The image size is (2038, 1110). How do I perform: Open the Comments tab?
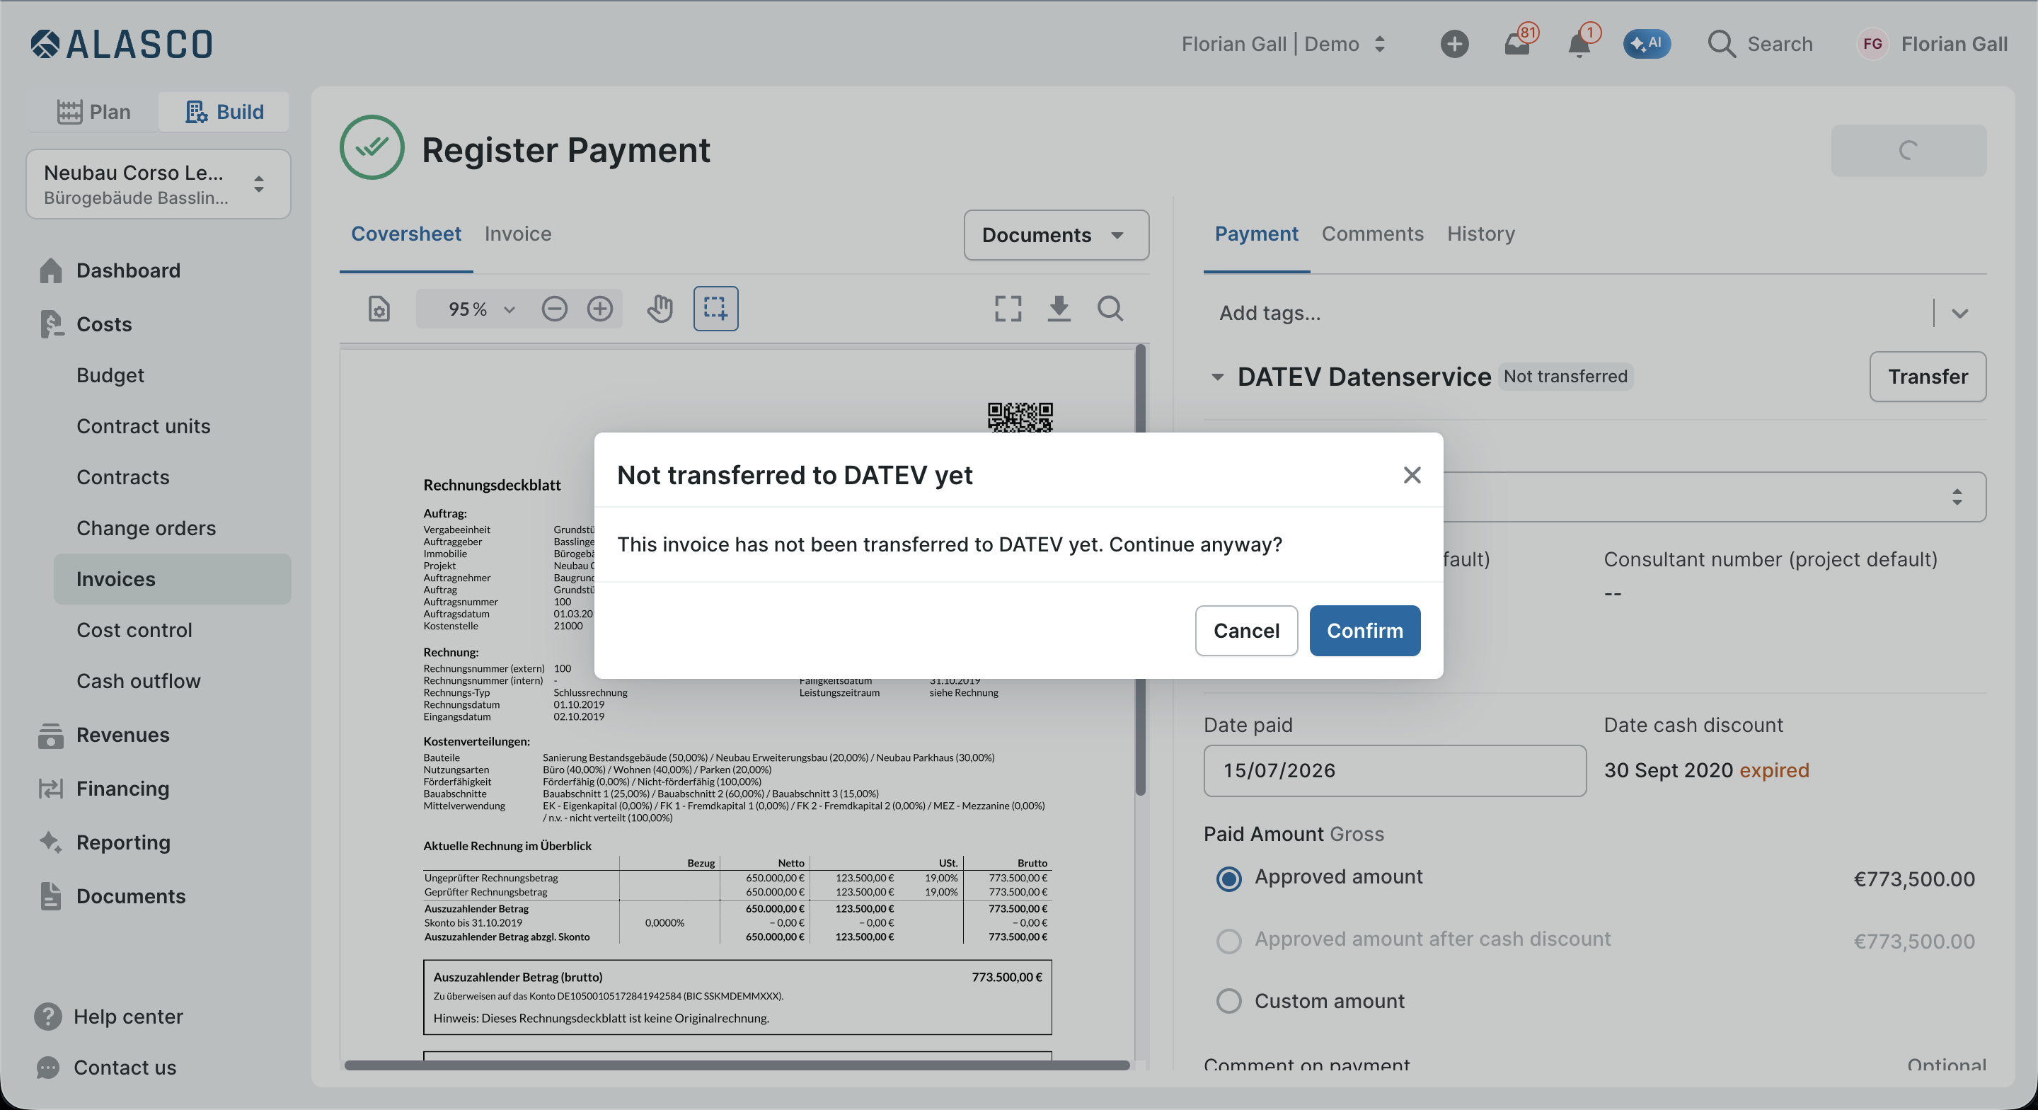point(1372,234)
